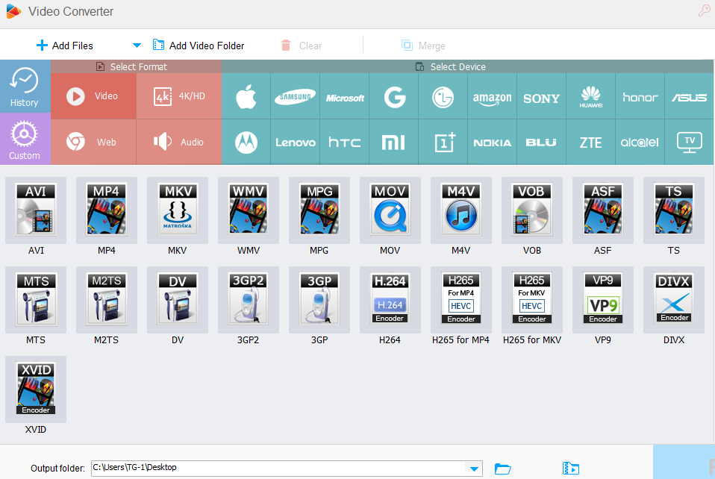
Task: Select the Video format category
Action: coord(93,96)
